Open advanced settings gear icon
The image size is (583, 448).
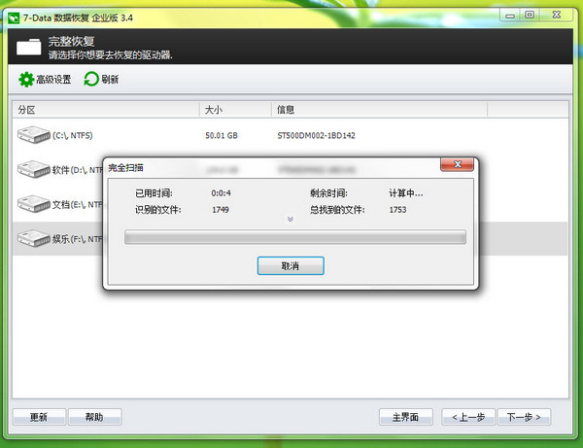(26, 80)
